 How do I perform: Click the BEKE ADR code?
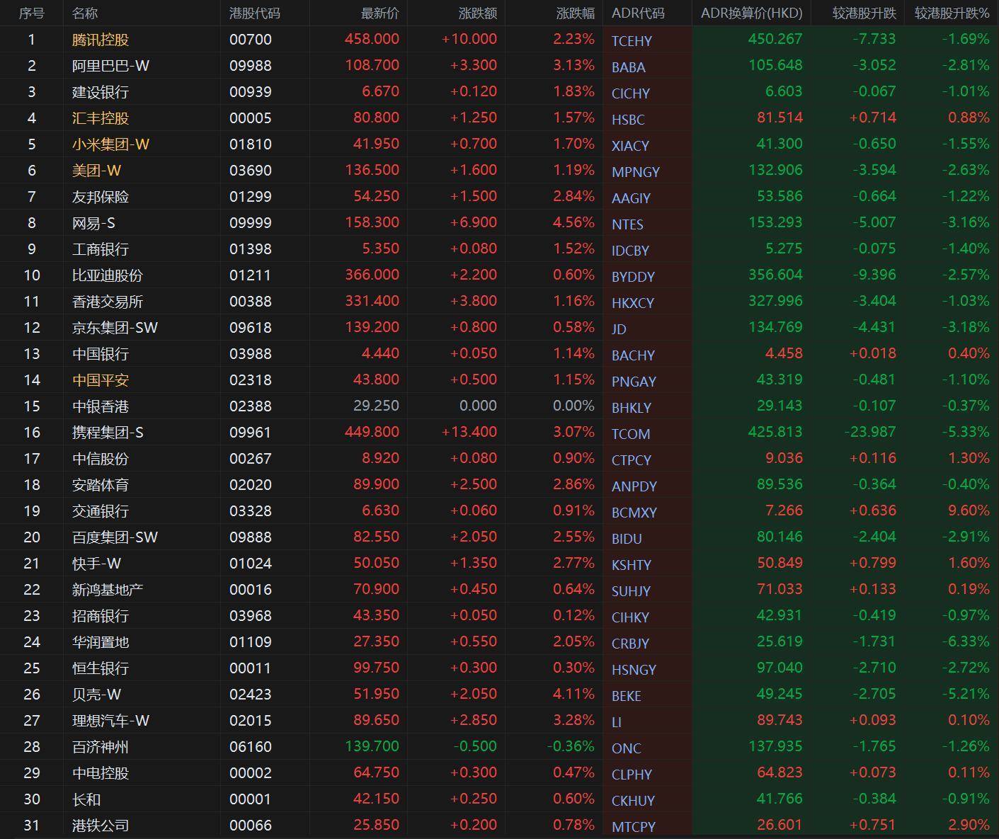click(627, 696)
